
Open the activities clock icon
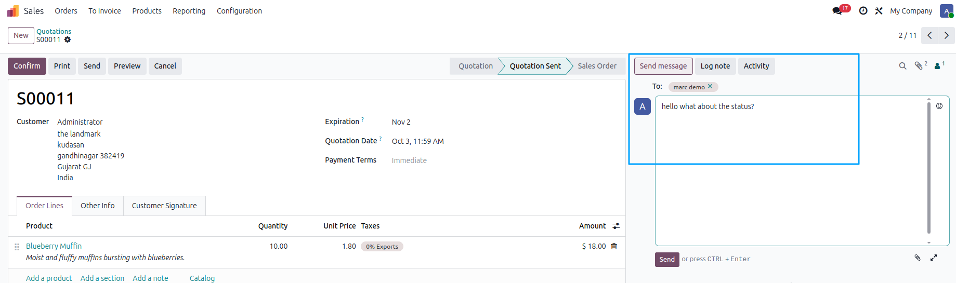click(x=863, y=11)
